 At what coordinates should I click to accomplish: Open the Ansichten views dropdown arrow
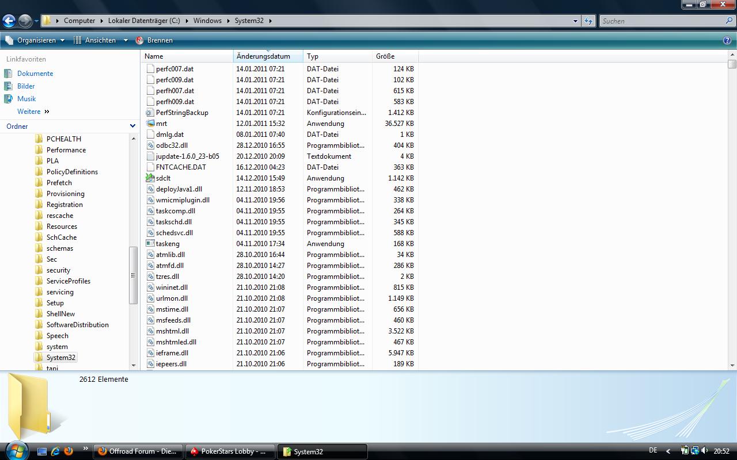click(126, 40)
